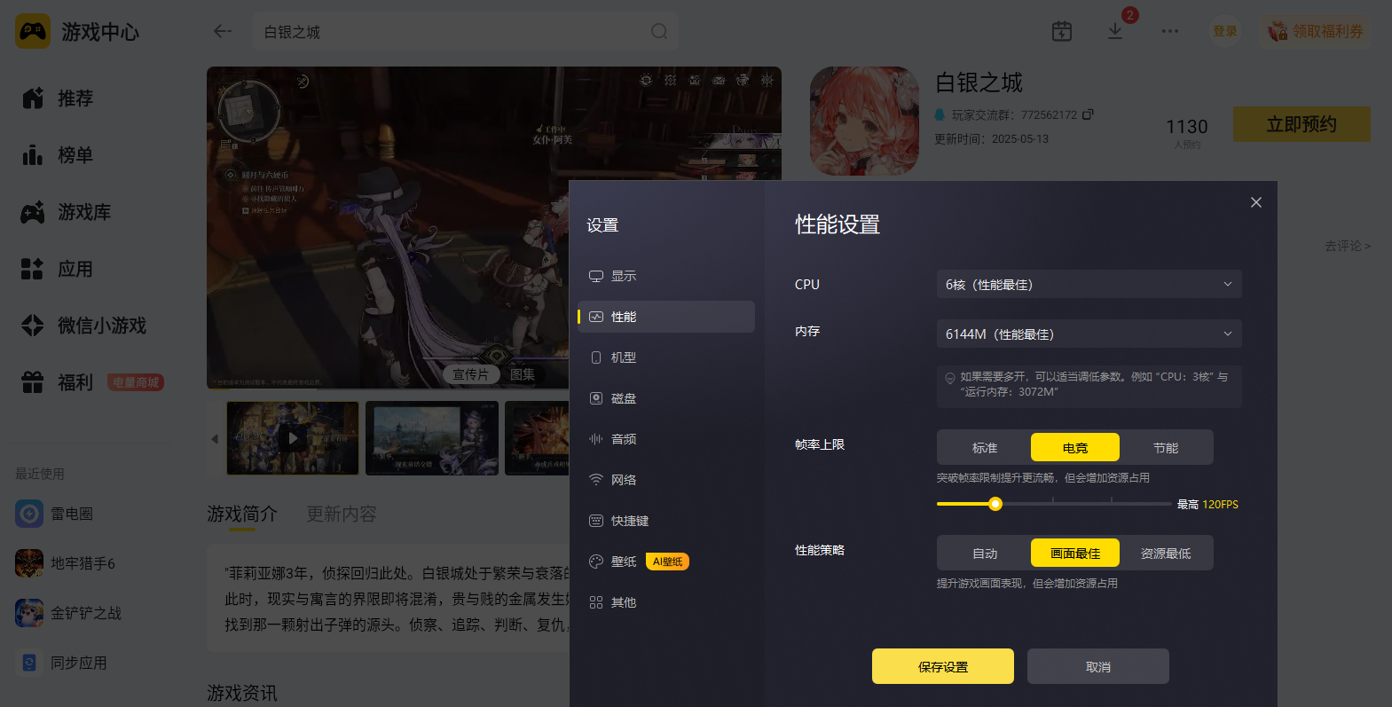This screenshot has height=707, width=1392.
Task: Click the WeChat mini games icon
Action: coord(33,326)
